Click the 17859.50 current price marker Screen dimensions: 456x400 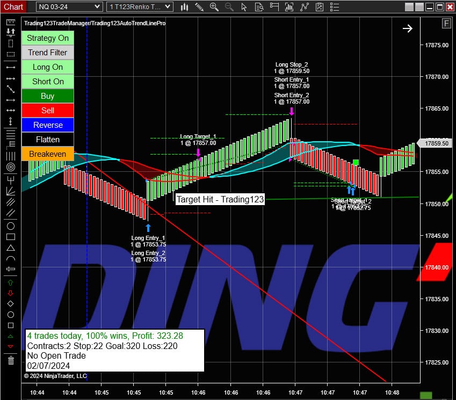(x=435, y=143)
